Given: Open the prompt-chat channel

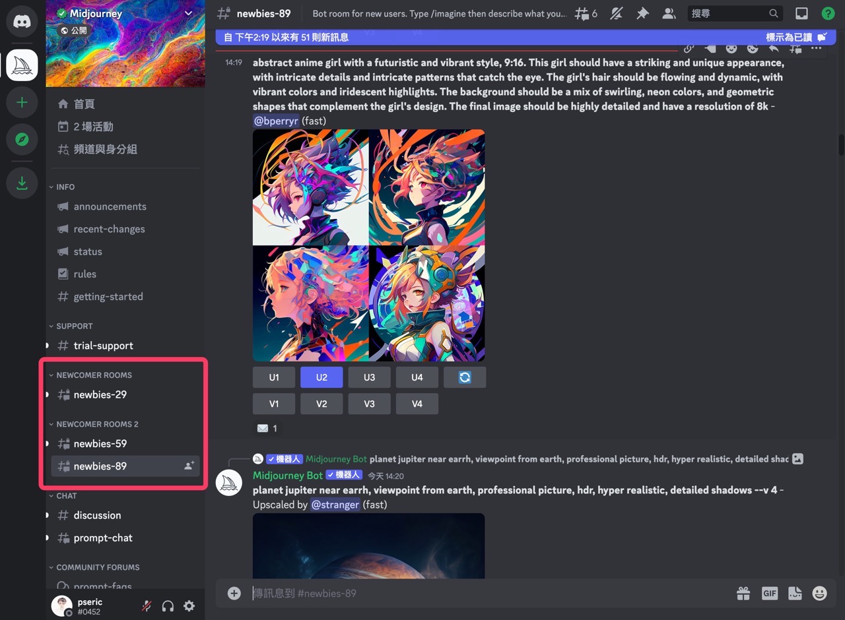Looking at the screenshot, I should pos(125,538).
